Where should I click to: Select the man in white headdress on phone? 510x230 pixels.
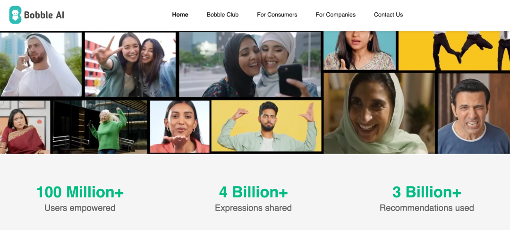tap(41, 64)
